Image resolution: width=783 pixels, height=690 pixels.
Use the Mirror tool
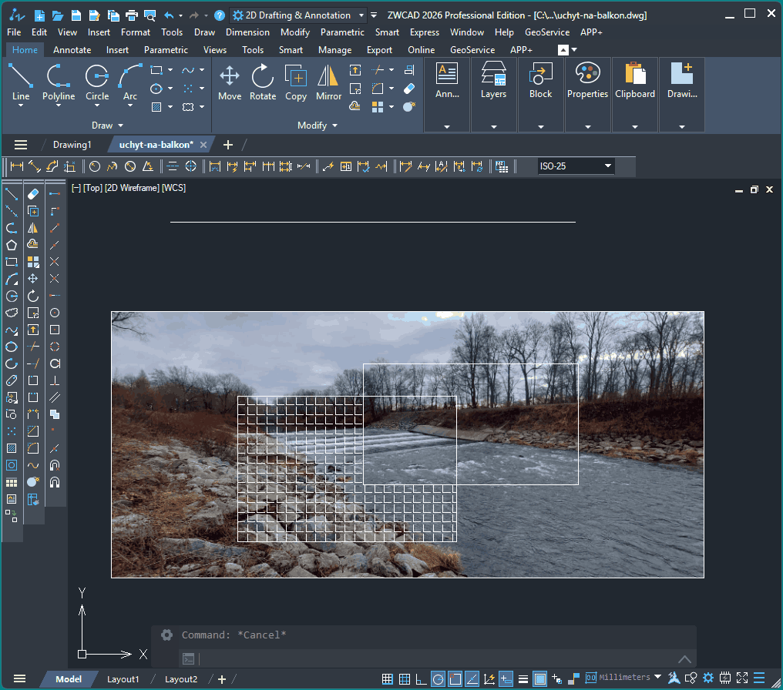click(328, 82)
